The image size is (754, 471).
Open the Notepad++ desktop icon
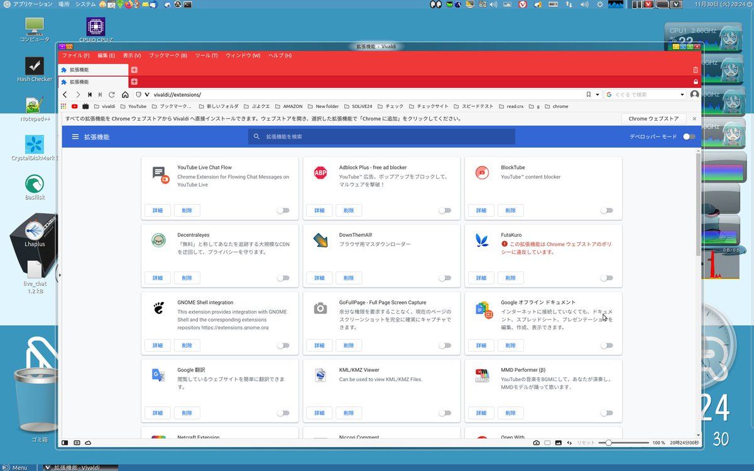35,106
